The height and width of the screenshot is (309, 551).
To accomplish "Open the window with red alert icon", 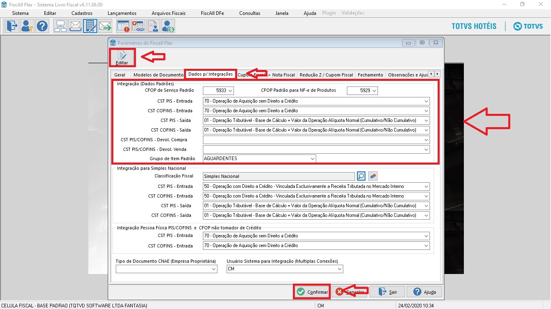I will point(123,27).
